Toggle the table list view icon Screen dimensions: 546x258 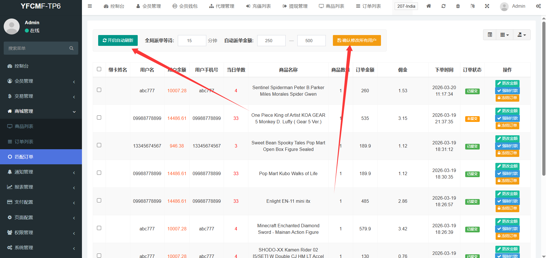coord(490,35)
